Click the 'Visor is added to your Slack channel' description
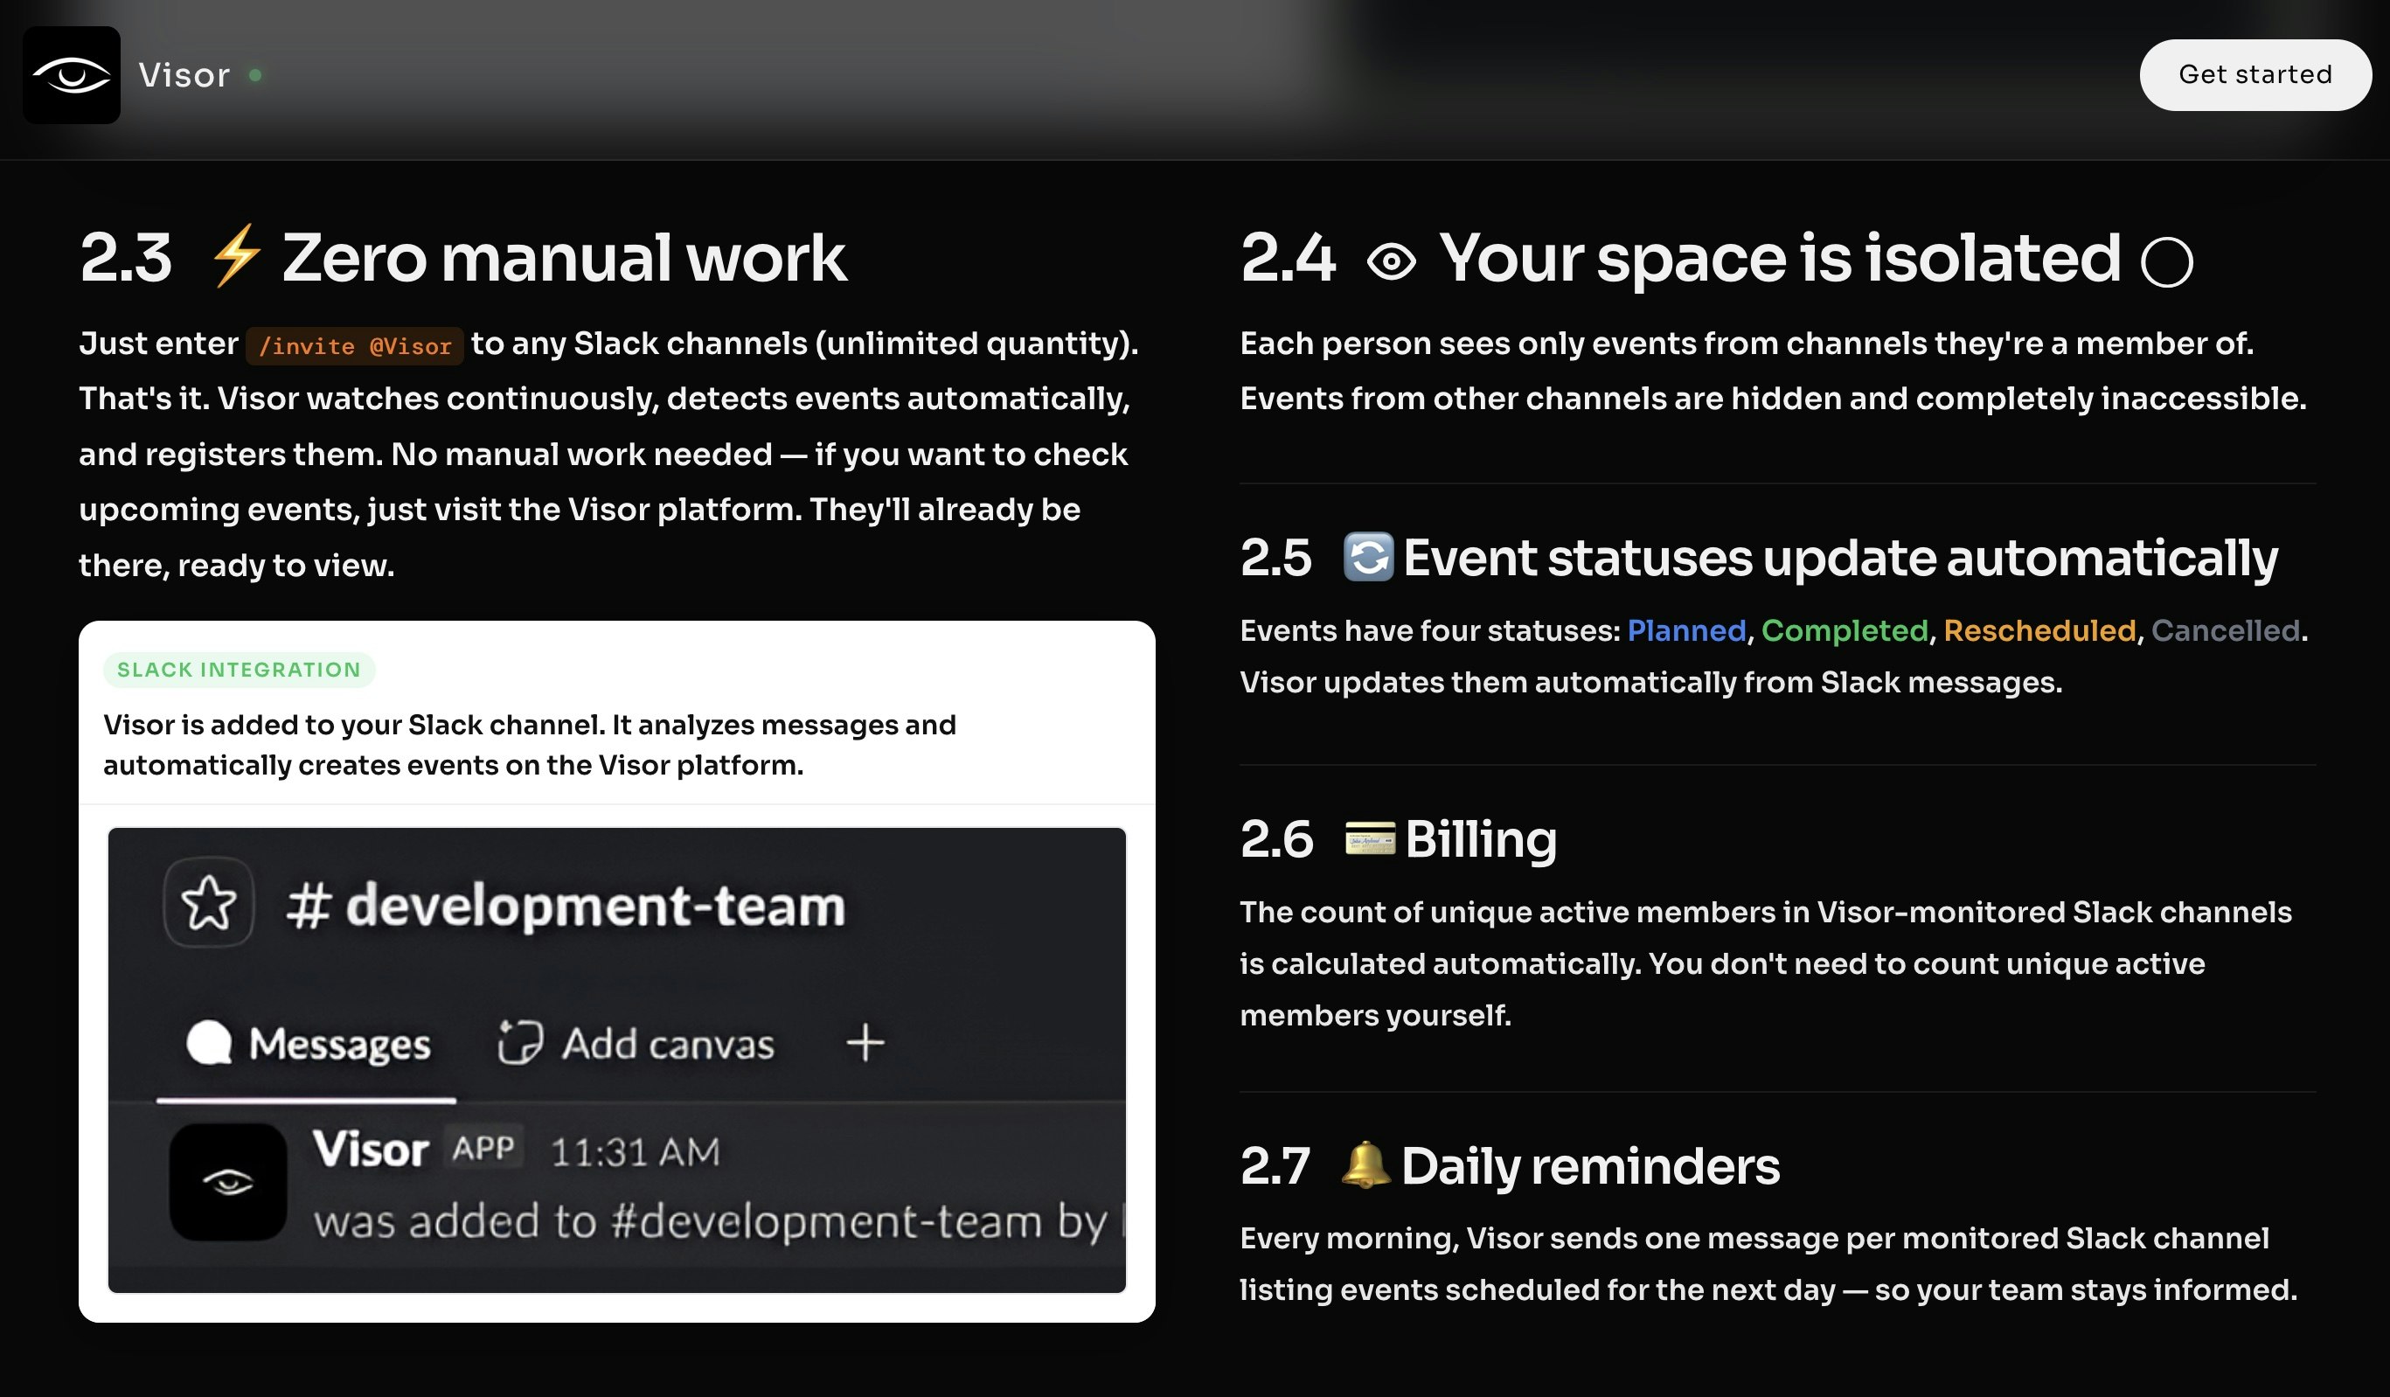This screenshot has width=2390, height=1397. pos(529,745)
